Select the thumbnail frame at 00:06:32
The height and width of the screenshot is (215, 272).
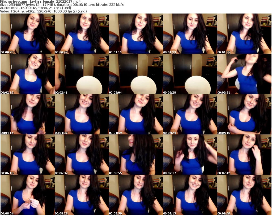click(x=82, y=155)
